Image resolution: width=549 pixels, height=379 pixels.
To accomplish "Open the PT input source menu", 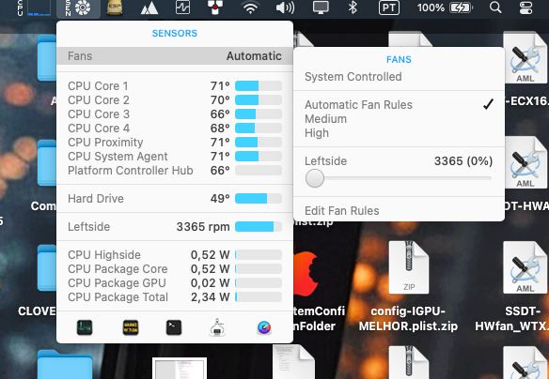I will [x=389, y=8].
